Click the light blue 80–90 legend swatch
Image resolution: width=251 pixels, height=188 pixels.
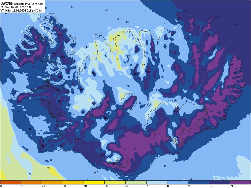pyautogui.click(x=178, y=182)
